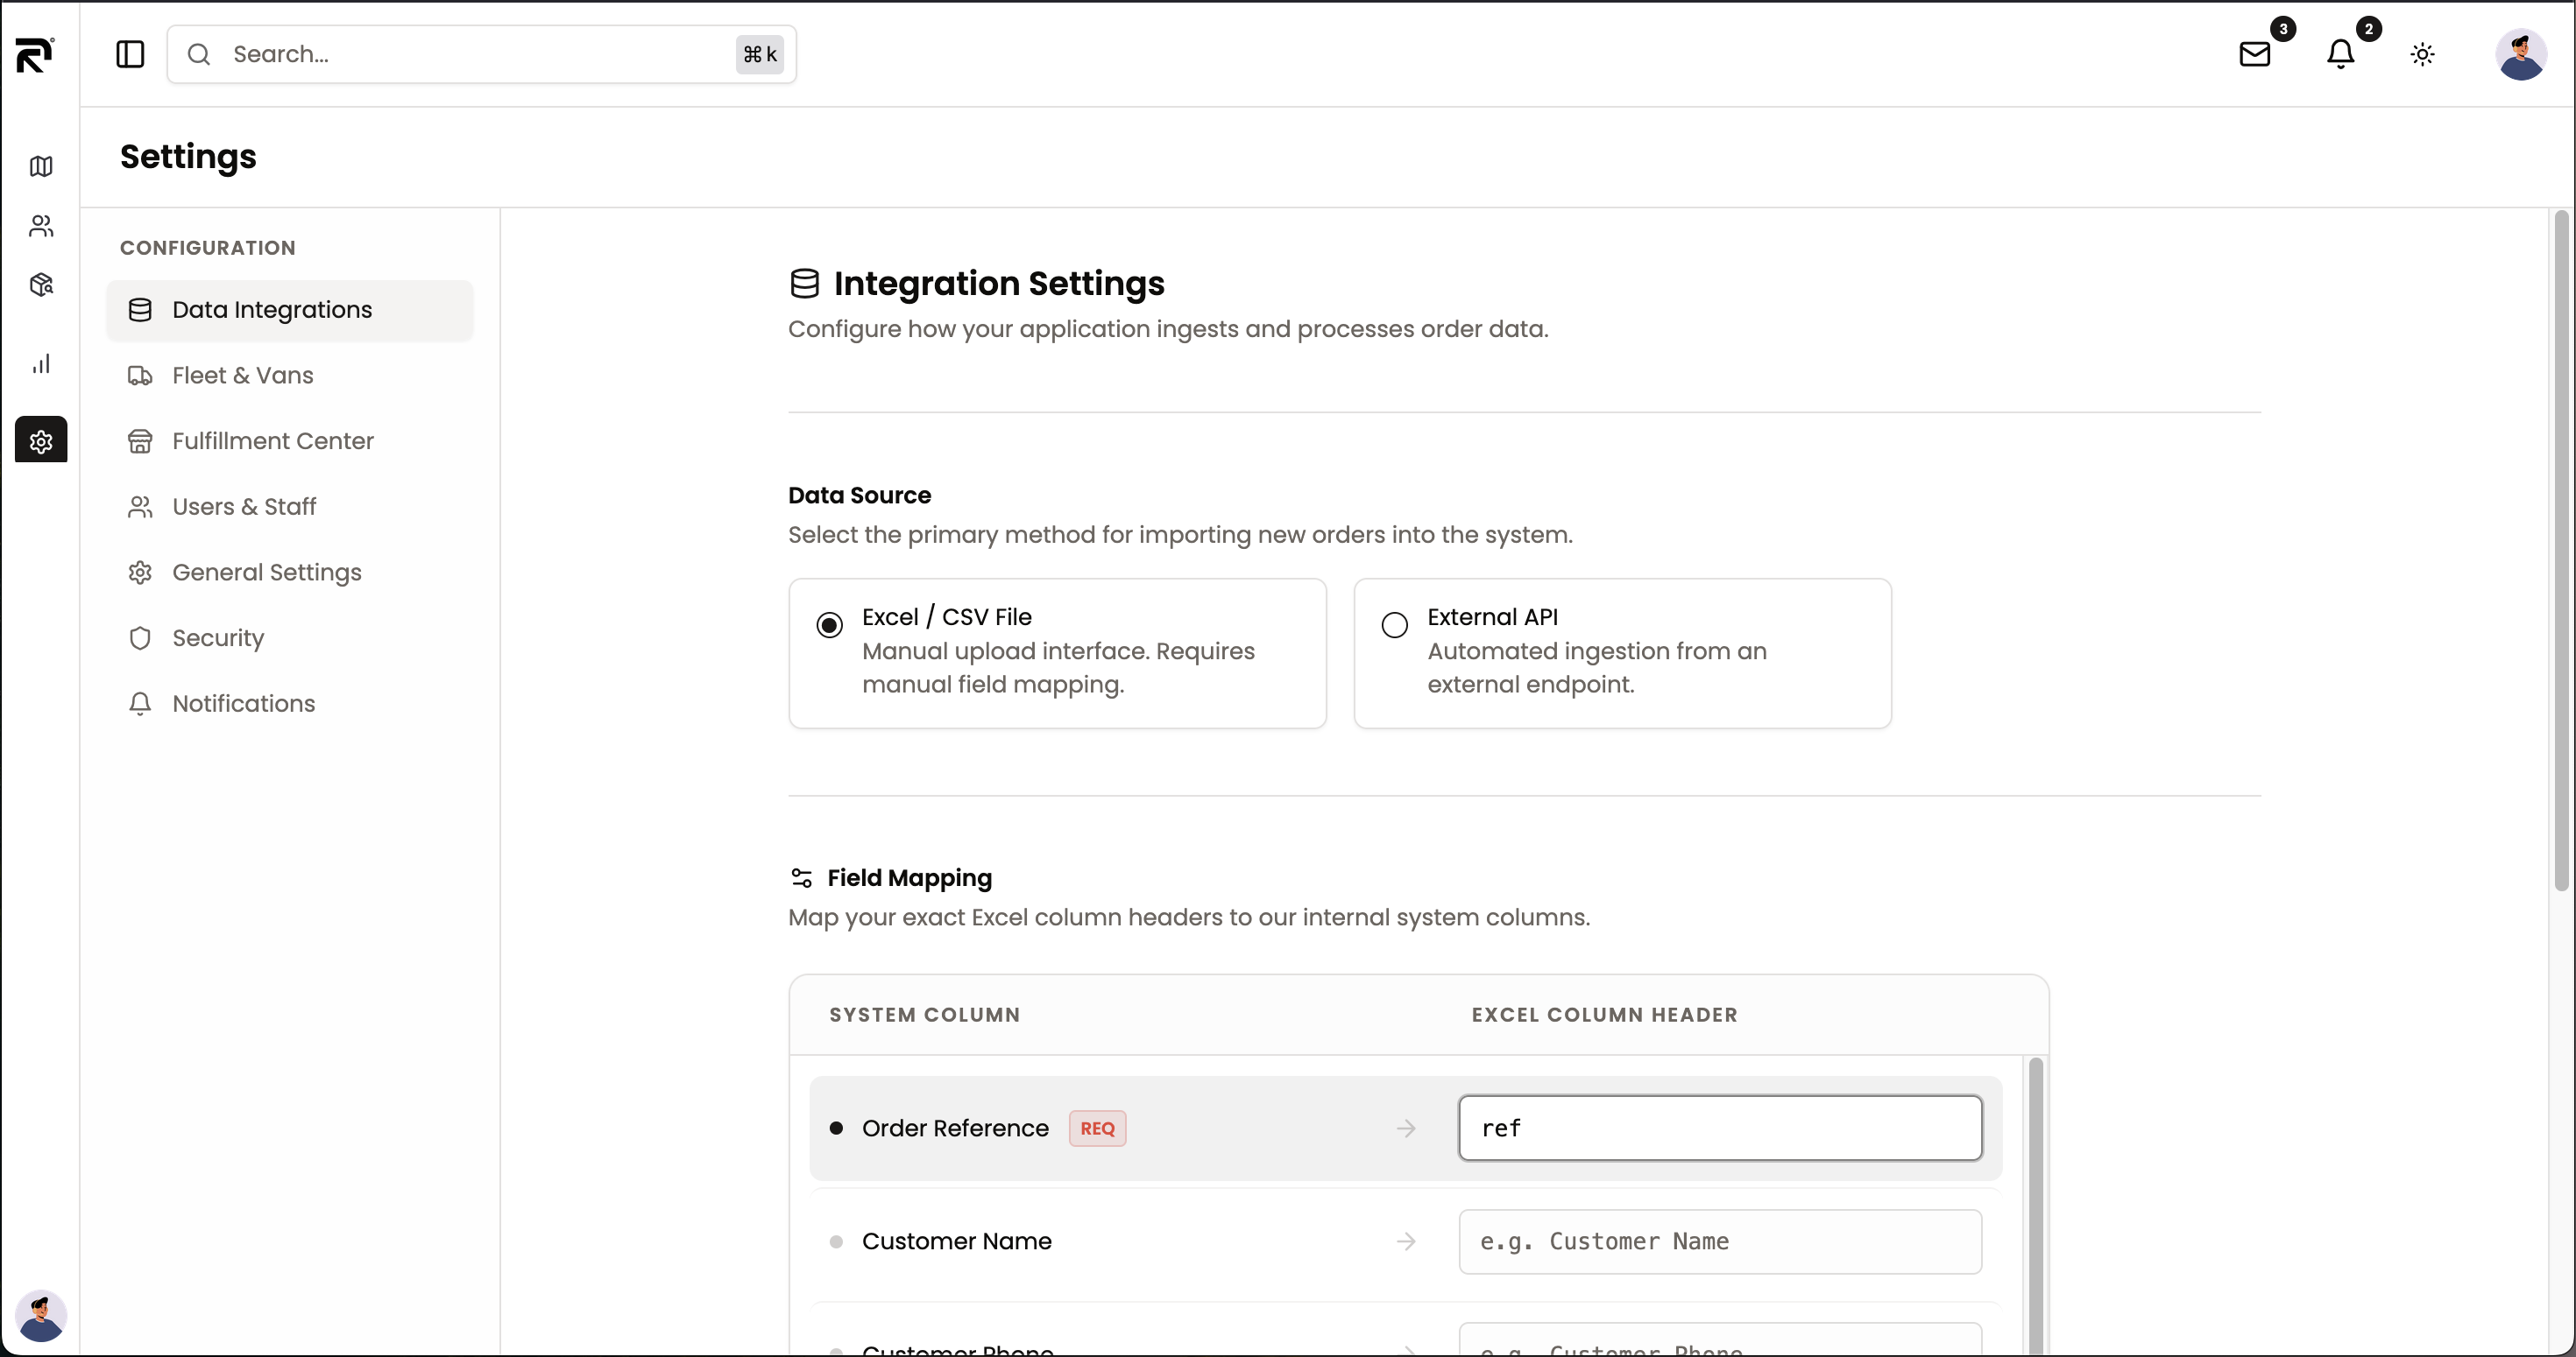Toggle the sidebar panel icon
The image size is (2576, 1357).
[130, 54]
